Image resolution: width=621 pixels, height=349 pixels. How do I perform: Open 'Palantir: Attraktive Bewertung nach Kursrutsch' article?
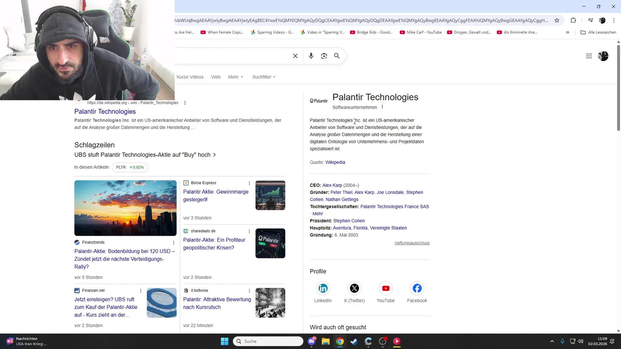point(217,303)
